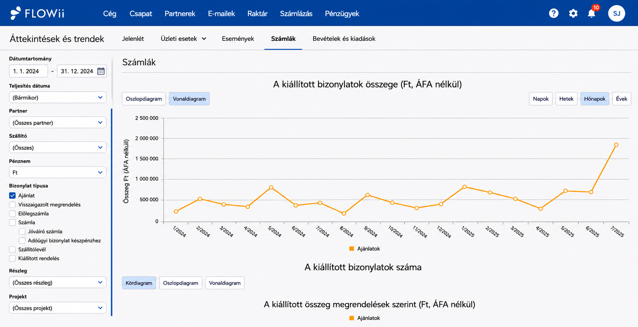This screenshot has width=638, height=327.
Task: Open the Pénzügyek menu
Action: [342, 13]
